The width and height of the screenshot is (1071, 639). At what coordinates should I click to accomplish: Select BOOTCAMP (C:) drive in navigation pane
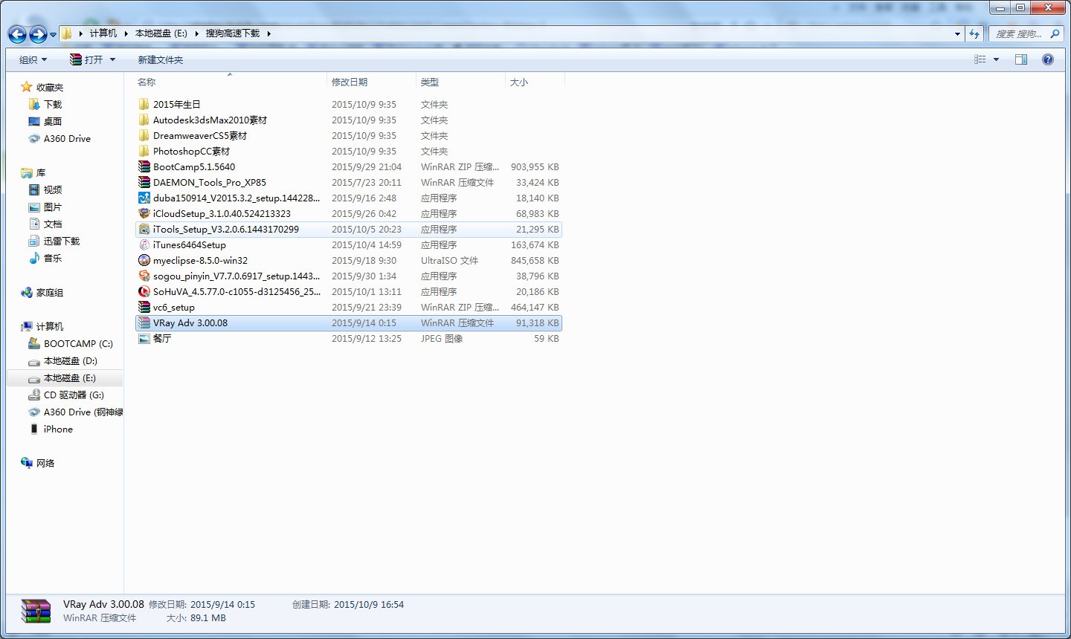[x=70, y=344]
